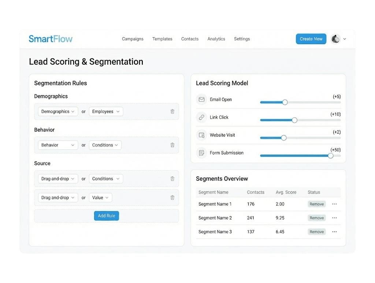Open the ellipsis menu for Segment Name 3
Screen dimensions: 375x283
click(334, 232)
